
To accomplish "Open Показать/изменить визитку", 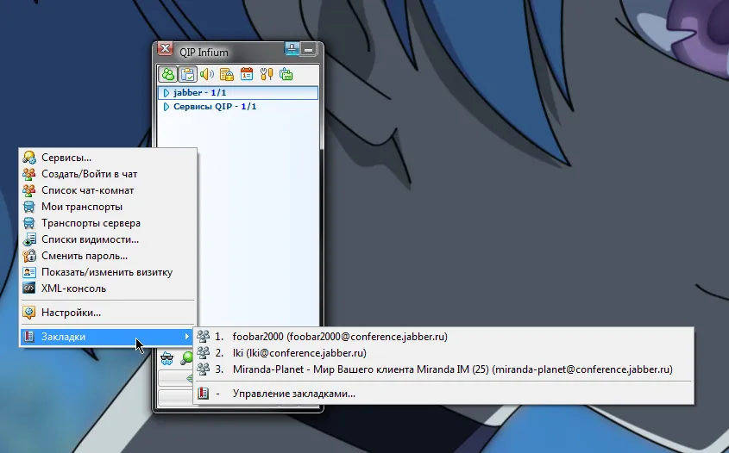I will coord(109,272).
